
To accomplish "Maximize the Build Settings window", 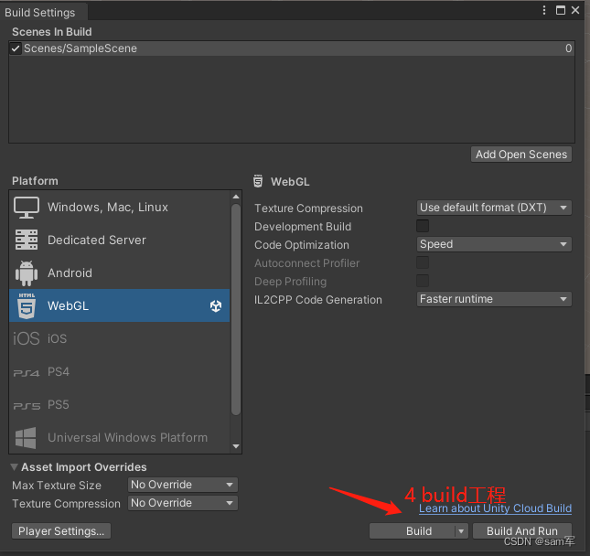I will (x=561, y=10).
